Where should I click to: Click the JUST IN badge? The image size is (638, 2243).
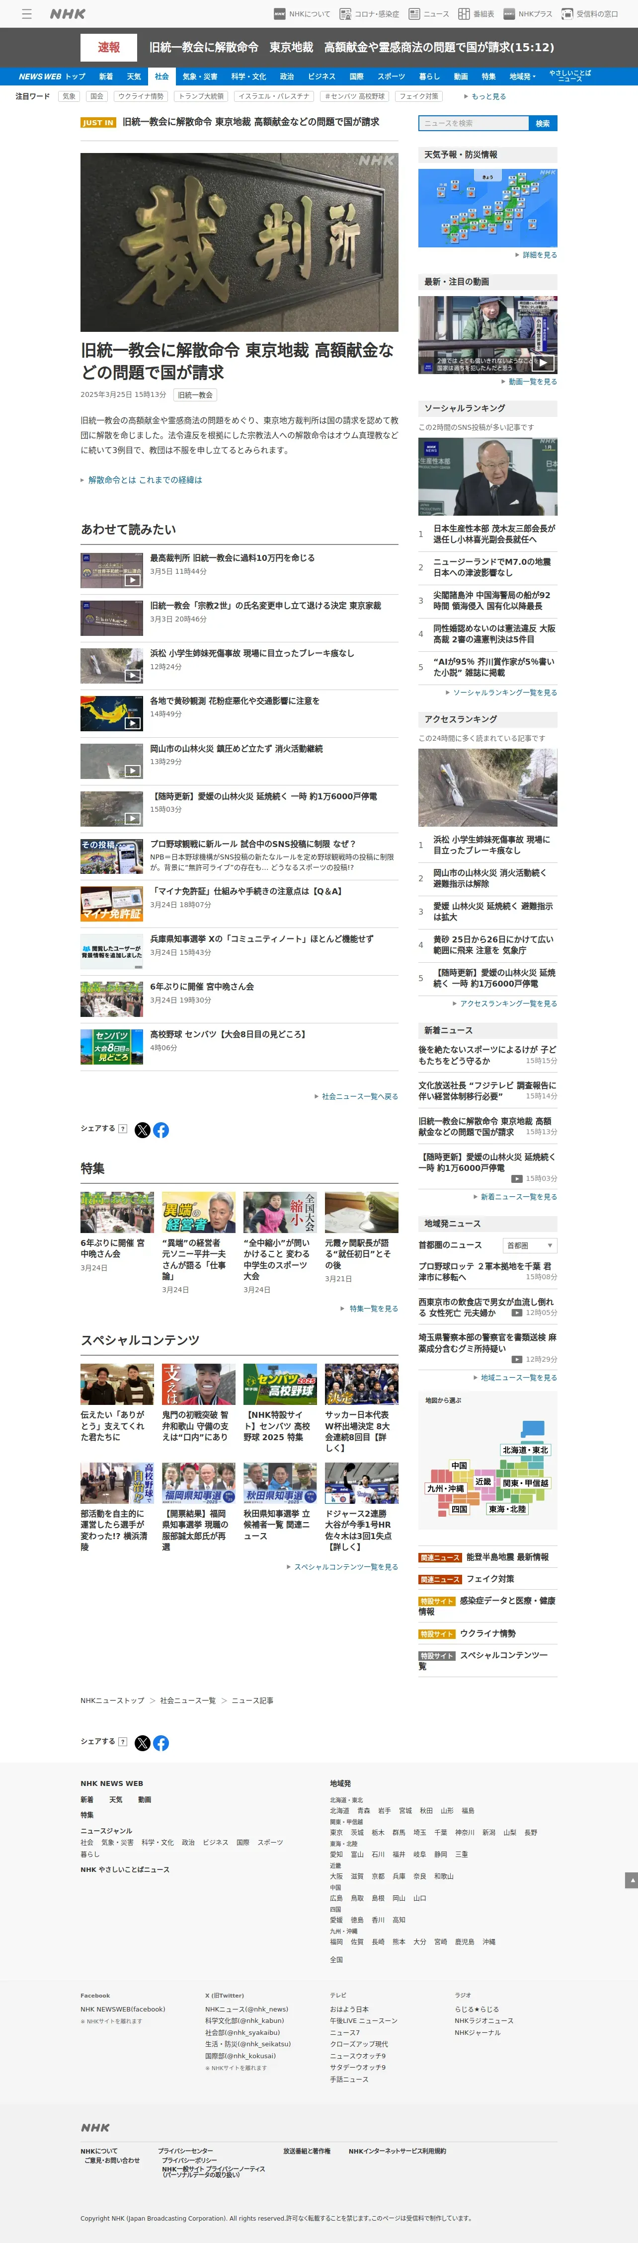[98, 123]
